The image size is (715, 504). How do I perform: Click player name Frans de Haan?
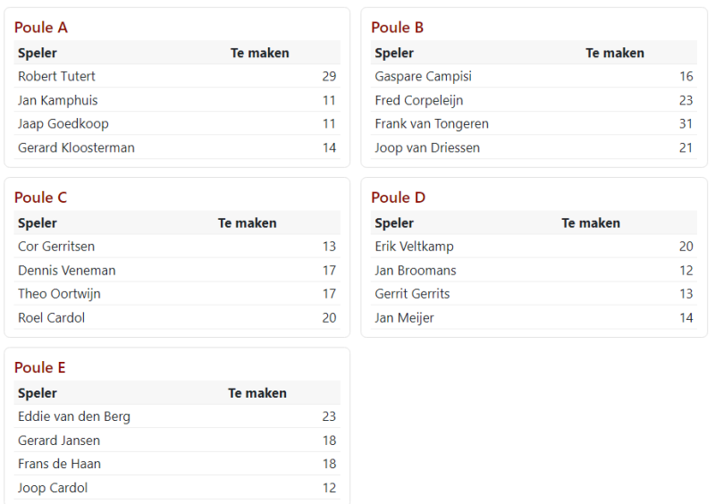pyautogui.click(x=59, y=464)
